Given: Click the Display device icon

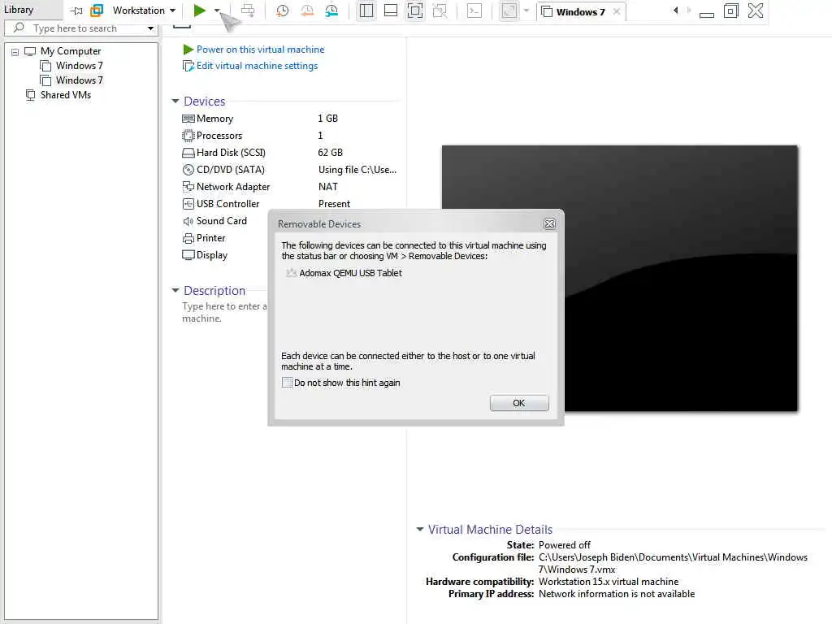Looking at the screenshot, I should 188,255.
